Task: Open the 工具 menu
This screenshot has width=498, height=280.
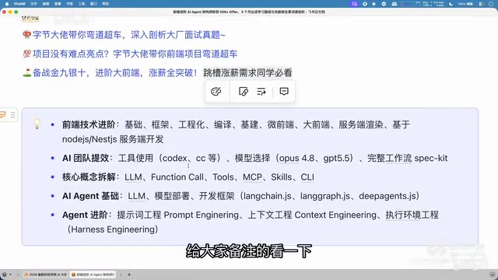Action: tap(82, 4)
